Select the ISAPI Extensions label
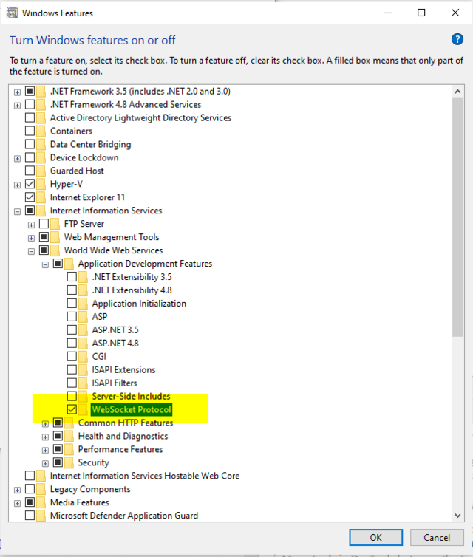473x557 pixels. [123, 370]
